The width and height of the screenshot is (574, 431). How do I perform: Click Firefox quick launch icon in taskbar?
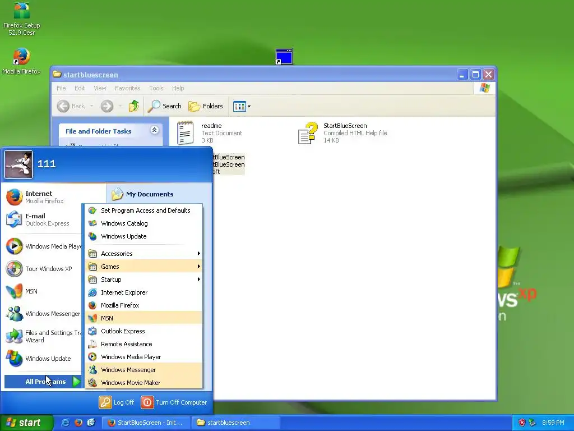click(x=78, y=423)
